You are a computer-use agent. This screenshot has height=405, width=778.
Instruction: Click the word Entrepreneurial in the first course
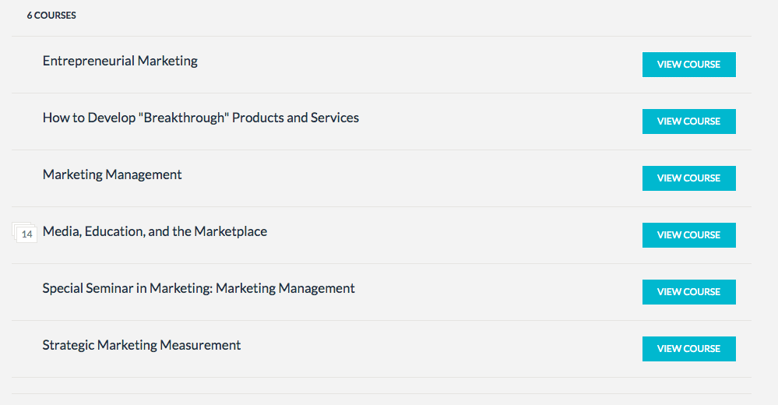tap(88, 61)
